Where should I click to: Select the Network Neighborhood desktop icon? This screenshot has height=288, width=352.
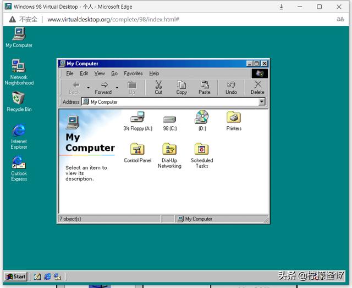click(x=19, y=67)
